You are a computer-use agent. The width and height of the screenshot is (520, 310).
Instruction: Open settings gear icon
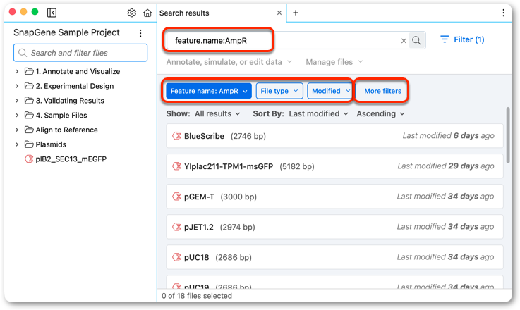pos(132,13)
